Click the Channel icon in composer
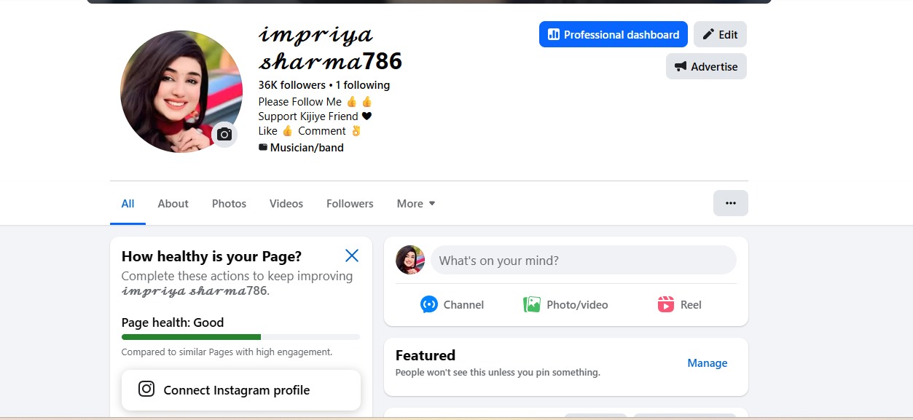Image resolution: width=913 pixels, height=420 pixels. point(429,304)
